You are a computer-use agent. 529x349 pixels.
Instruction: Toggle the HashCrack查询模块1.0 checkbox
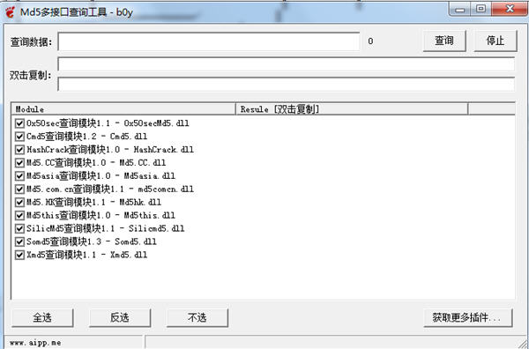pos(19,150)
